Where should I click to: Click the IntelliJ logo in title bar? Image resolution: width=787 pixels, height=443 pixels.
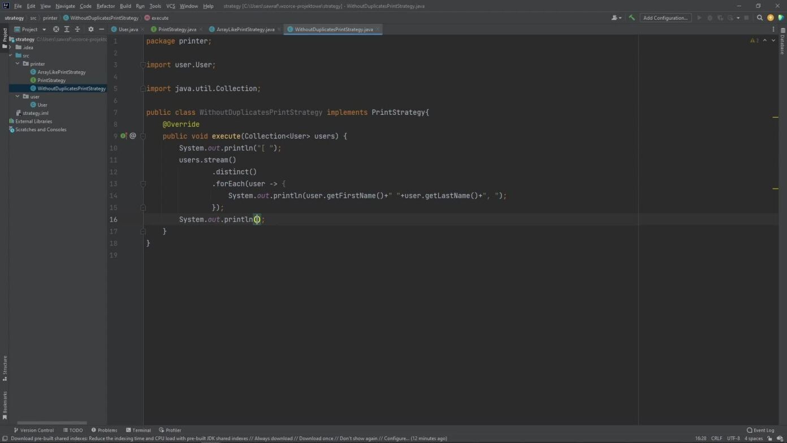coord(6,6)
